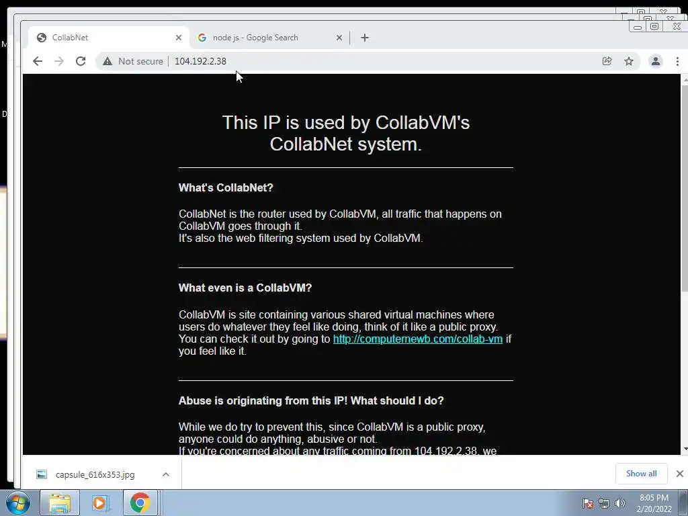688x516 pixels.
Task: Open the network status tray icon
Action: click(x=604, y=503)
